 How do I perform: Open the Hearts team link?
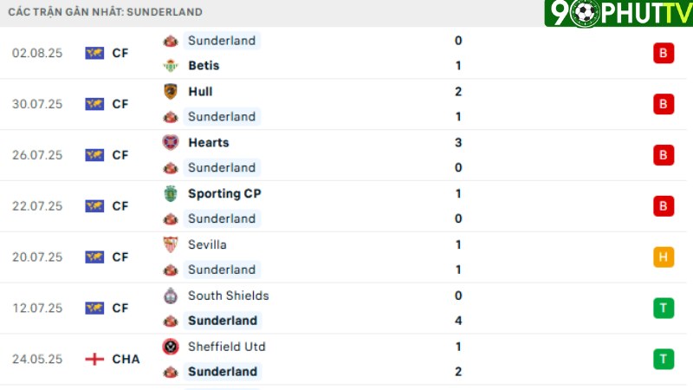tap(209, 142)
